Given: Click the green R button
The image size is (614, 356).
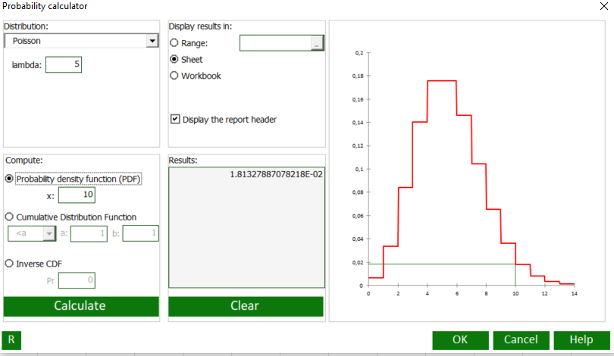Looking at the screenshot, I should (11, 340).
